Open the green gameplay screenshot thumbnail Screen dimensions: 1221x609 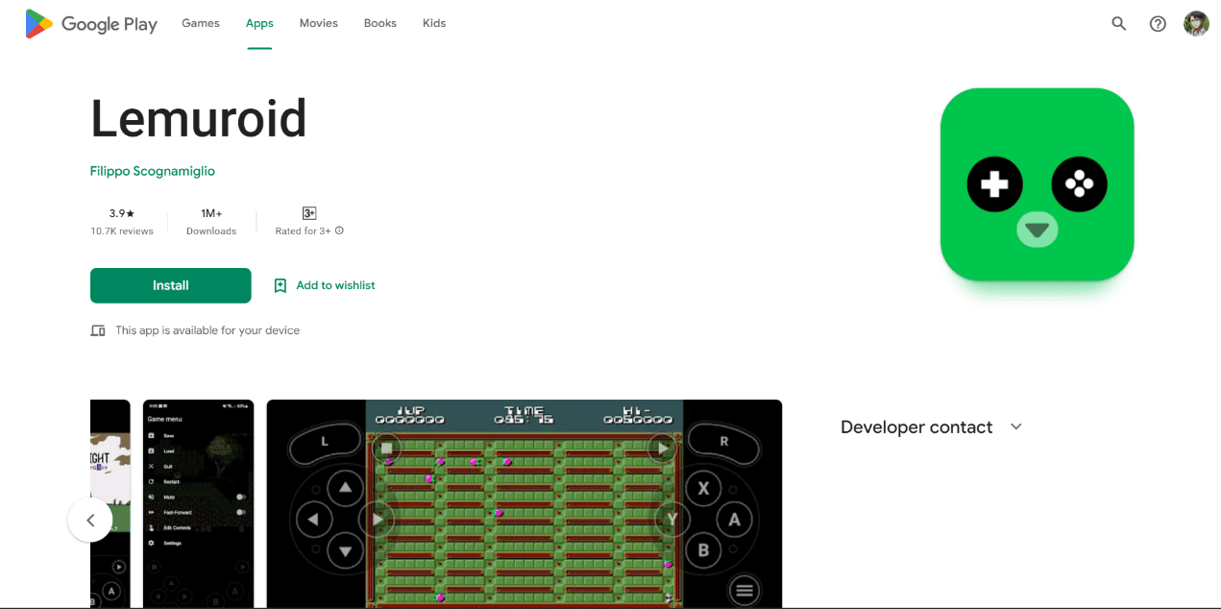525,504
